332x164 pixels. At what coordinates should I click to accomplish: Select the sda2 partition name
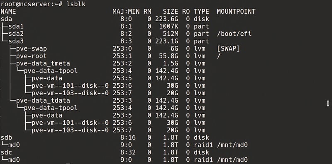click(16, 34)
